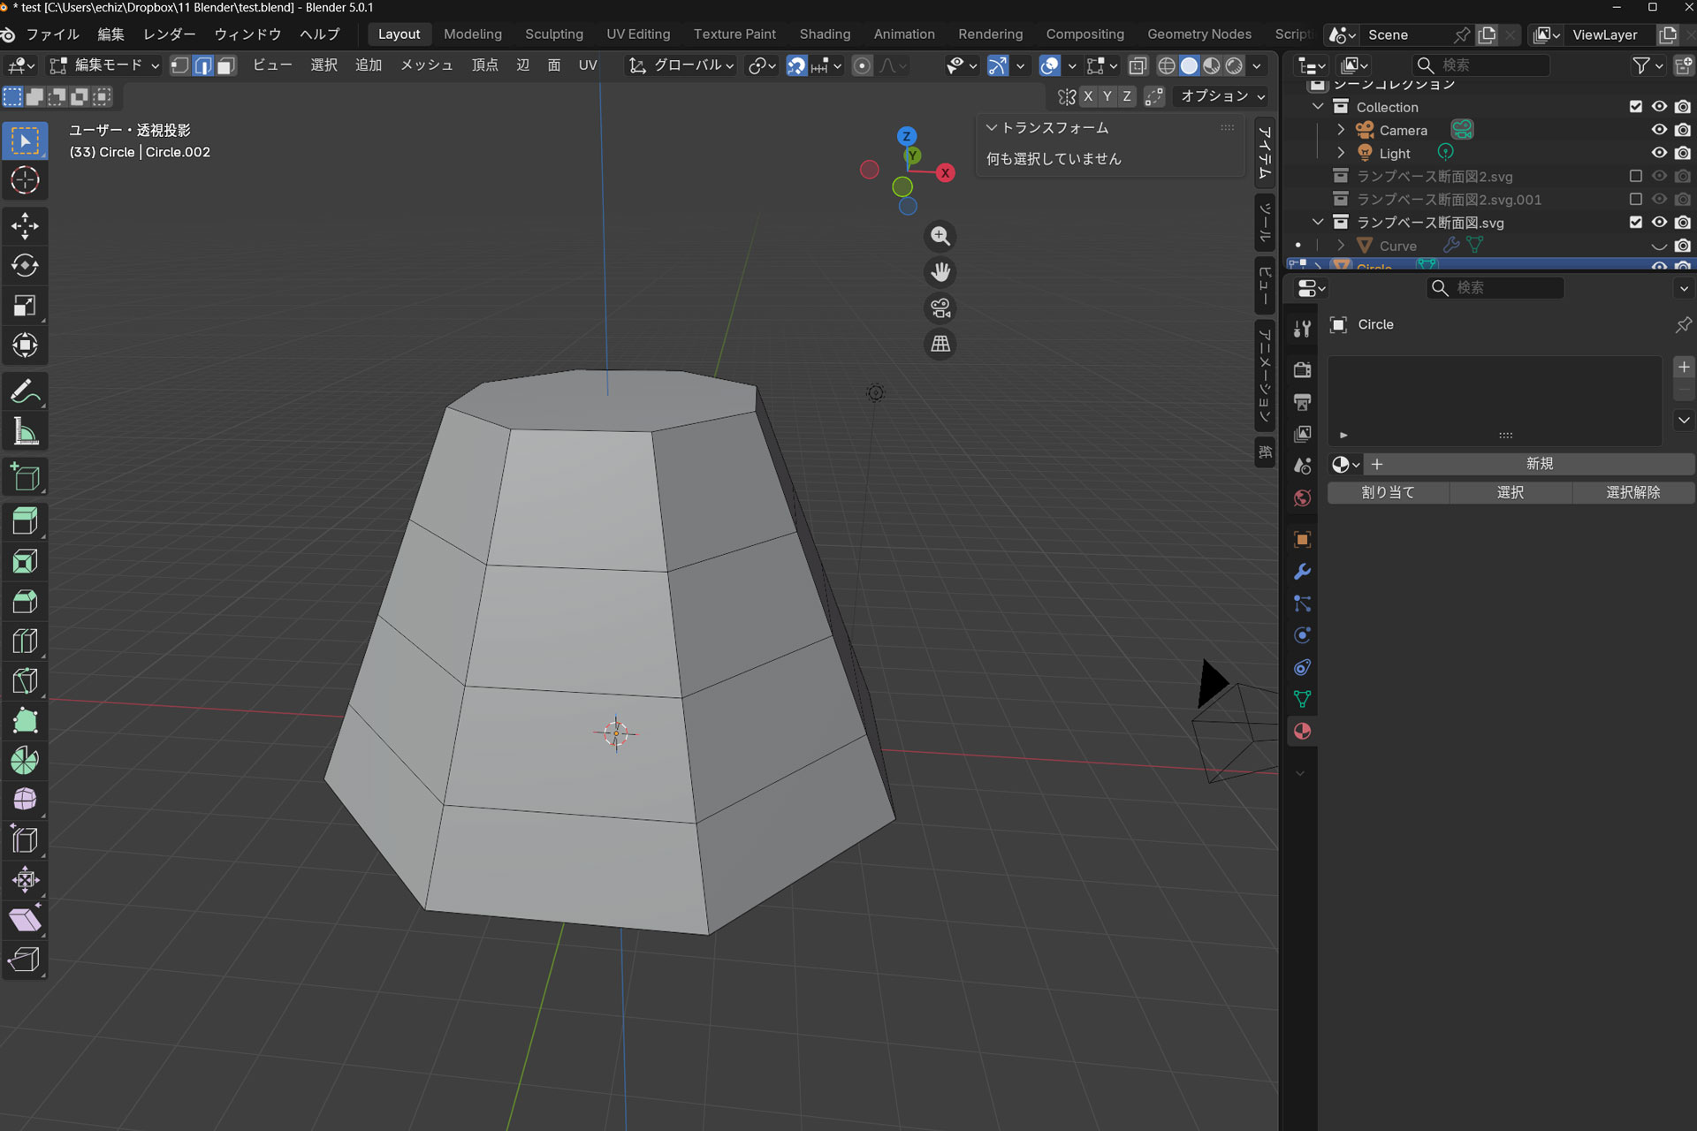Activate the Measure tool
1697x1131 pixels.
click(x=25, y=432)
